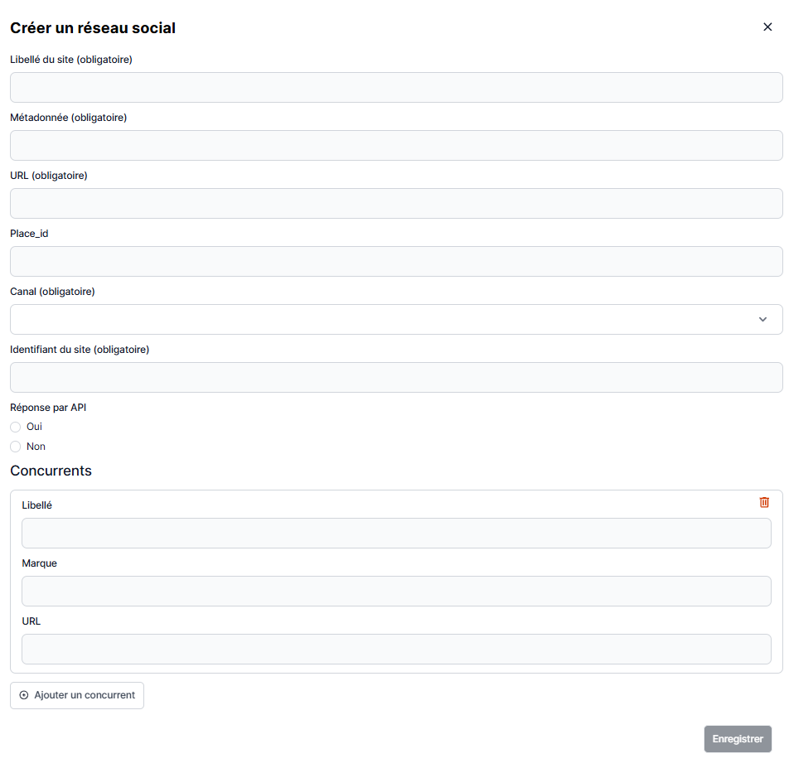The image size is (789, 773).
Task: Click the Enregistrer button
Action: 738,739
